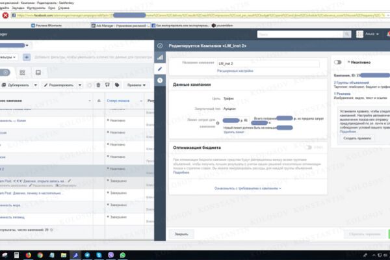Open the campaign name column dropdown arrow

pyautogui.click(x=90, y=101)
